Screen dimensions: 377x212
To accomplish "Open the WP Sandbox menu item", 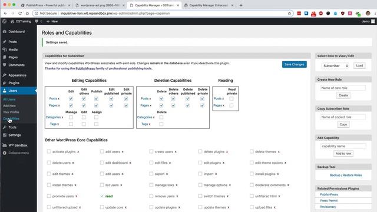I will [x=18, y=145].
